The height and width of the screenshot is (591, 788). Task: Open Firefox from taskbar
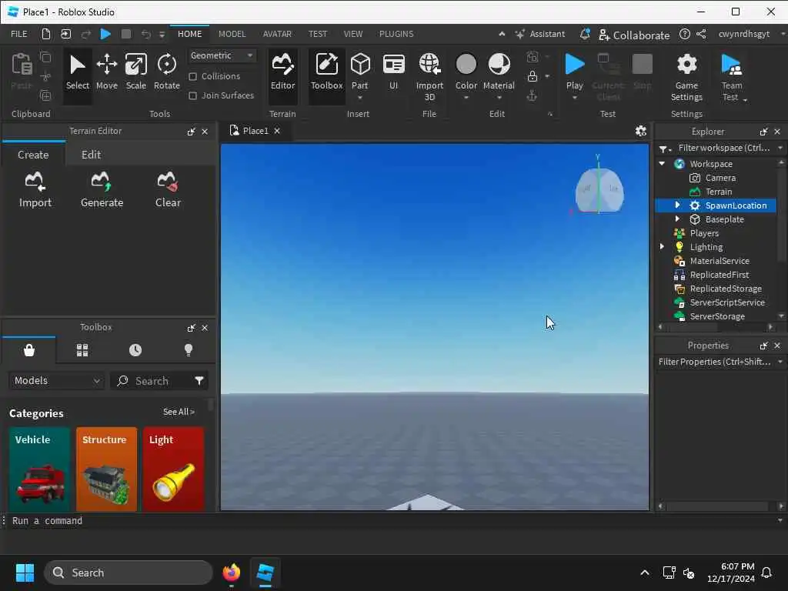point(231,573)
